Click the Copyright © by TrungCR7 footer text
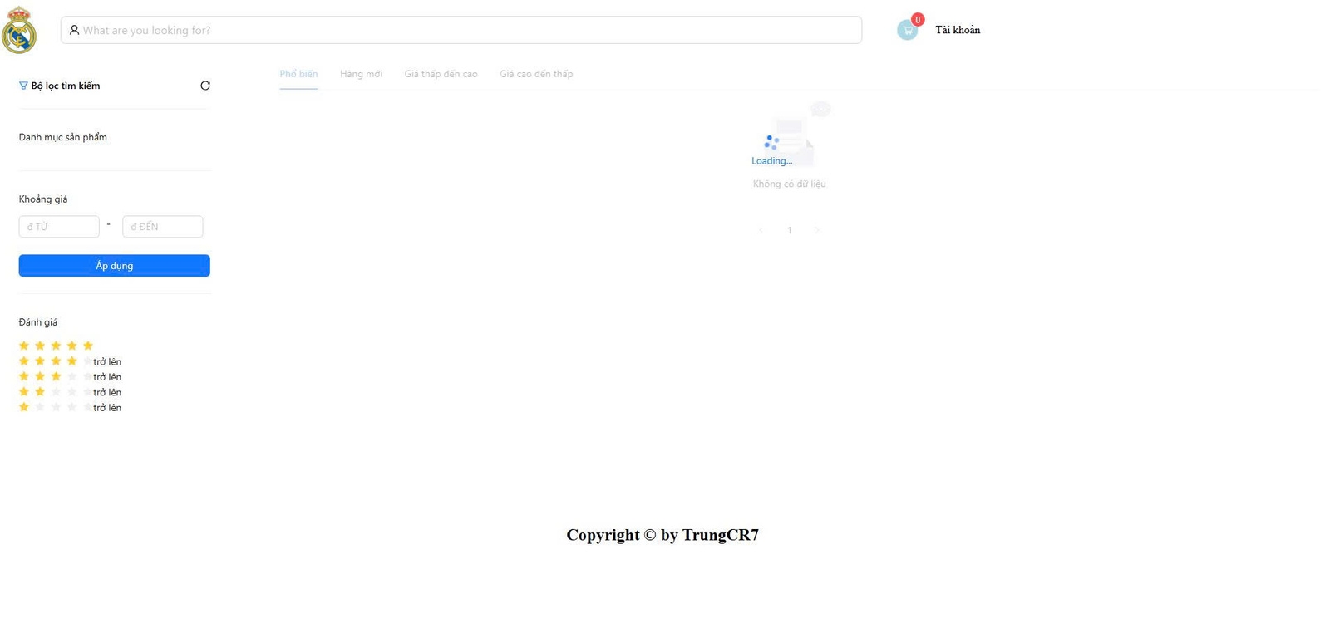This screenshot has width=1330, height=623. point(663,535)
